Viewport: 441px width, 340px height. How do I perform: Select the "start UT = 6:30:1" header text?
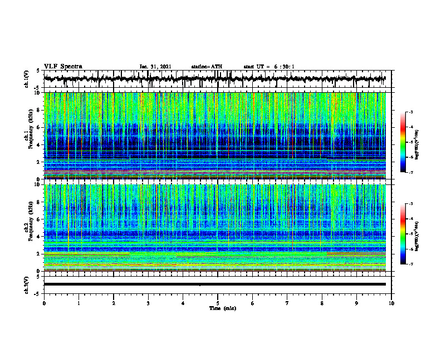pyautogui.click(x=269, y=67)
